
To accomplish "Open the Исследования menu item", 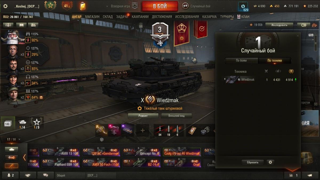I will [187, 17].
